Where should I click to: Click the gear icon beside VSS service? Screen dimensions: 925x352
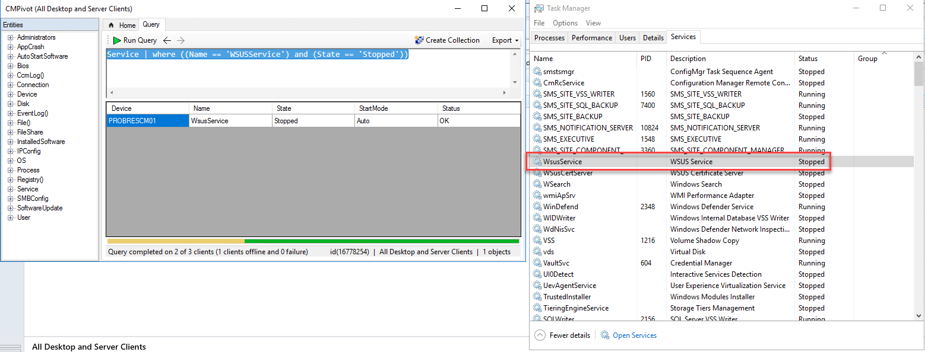point(537,241)
